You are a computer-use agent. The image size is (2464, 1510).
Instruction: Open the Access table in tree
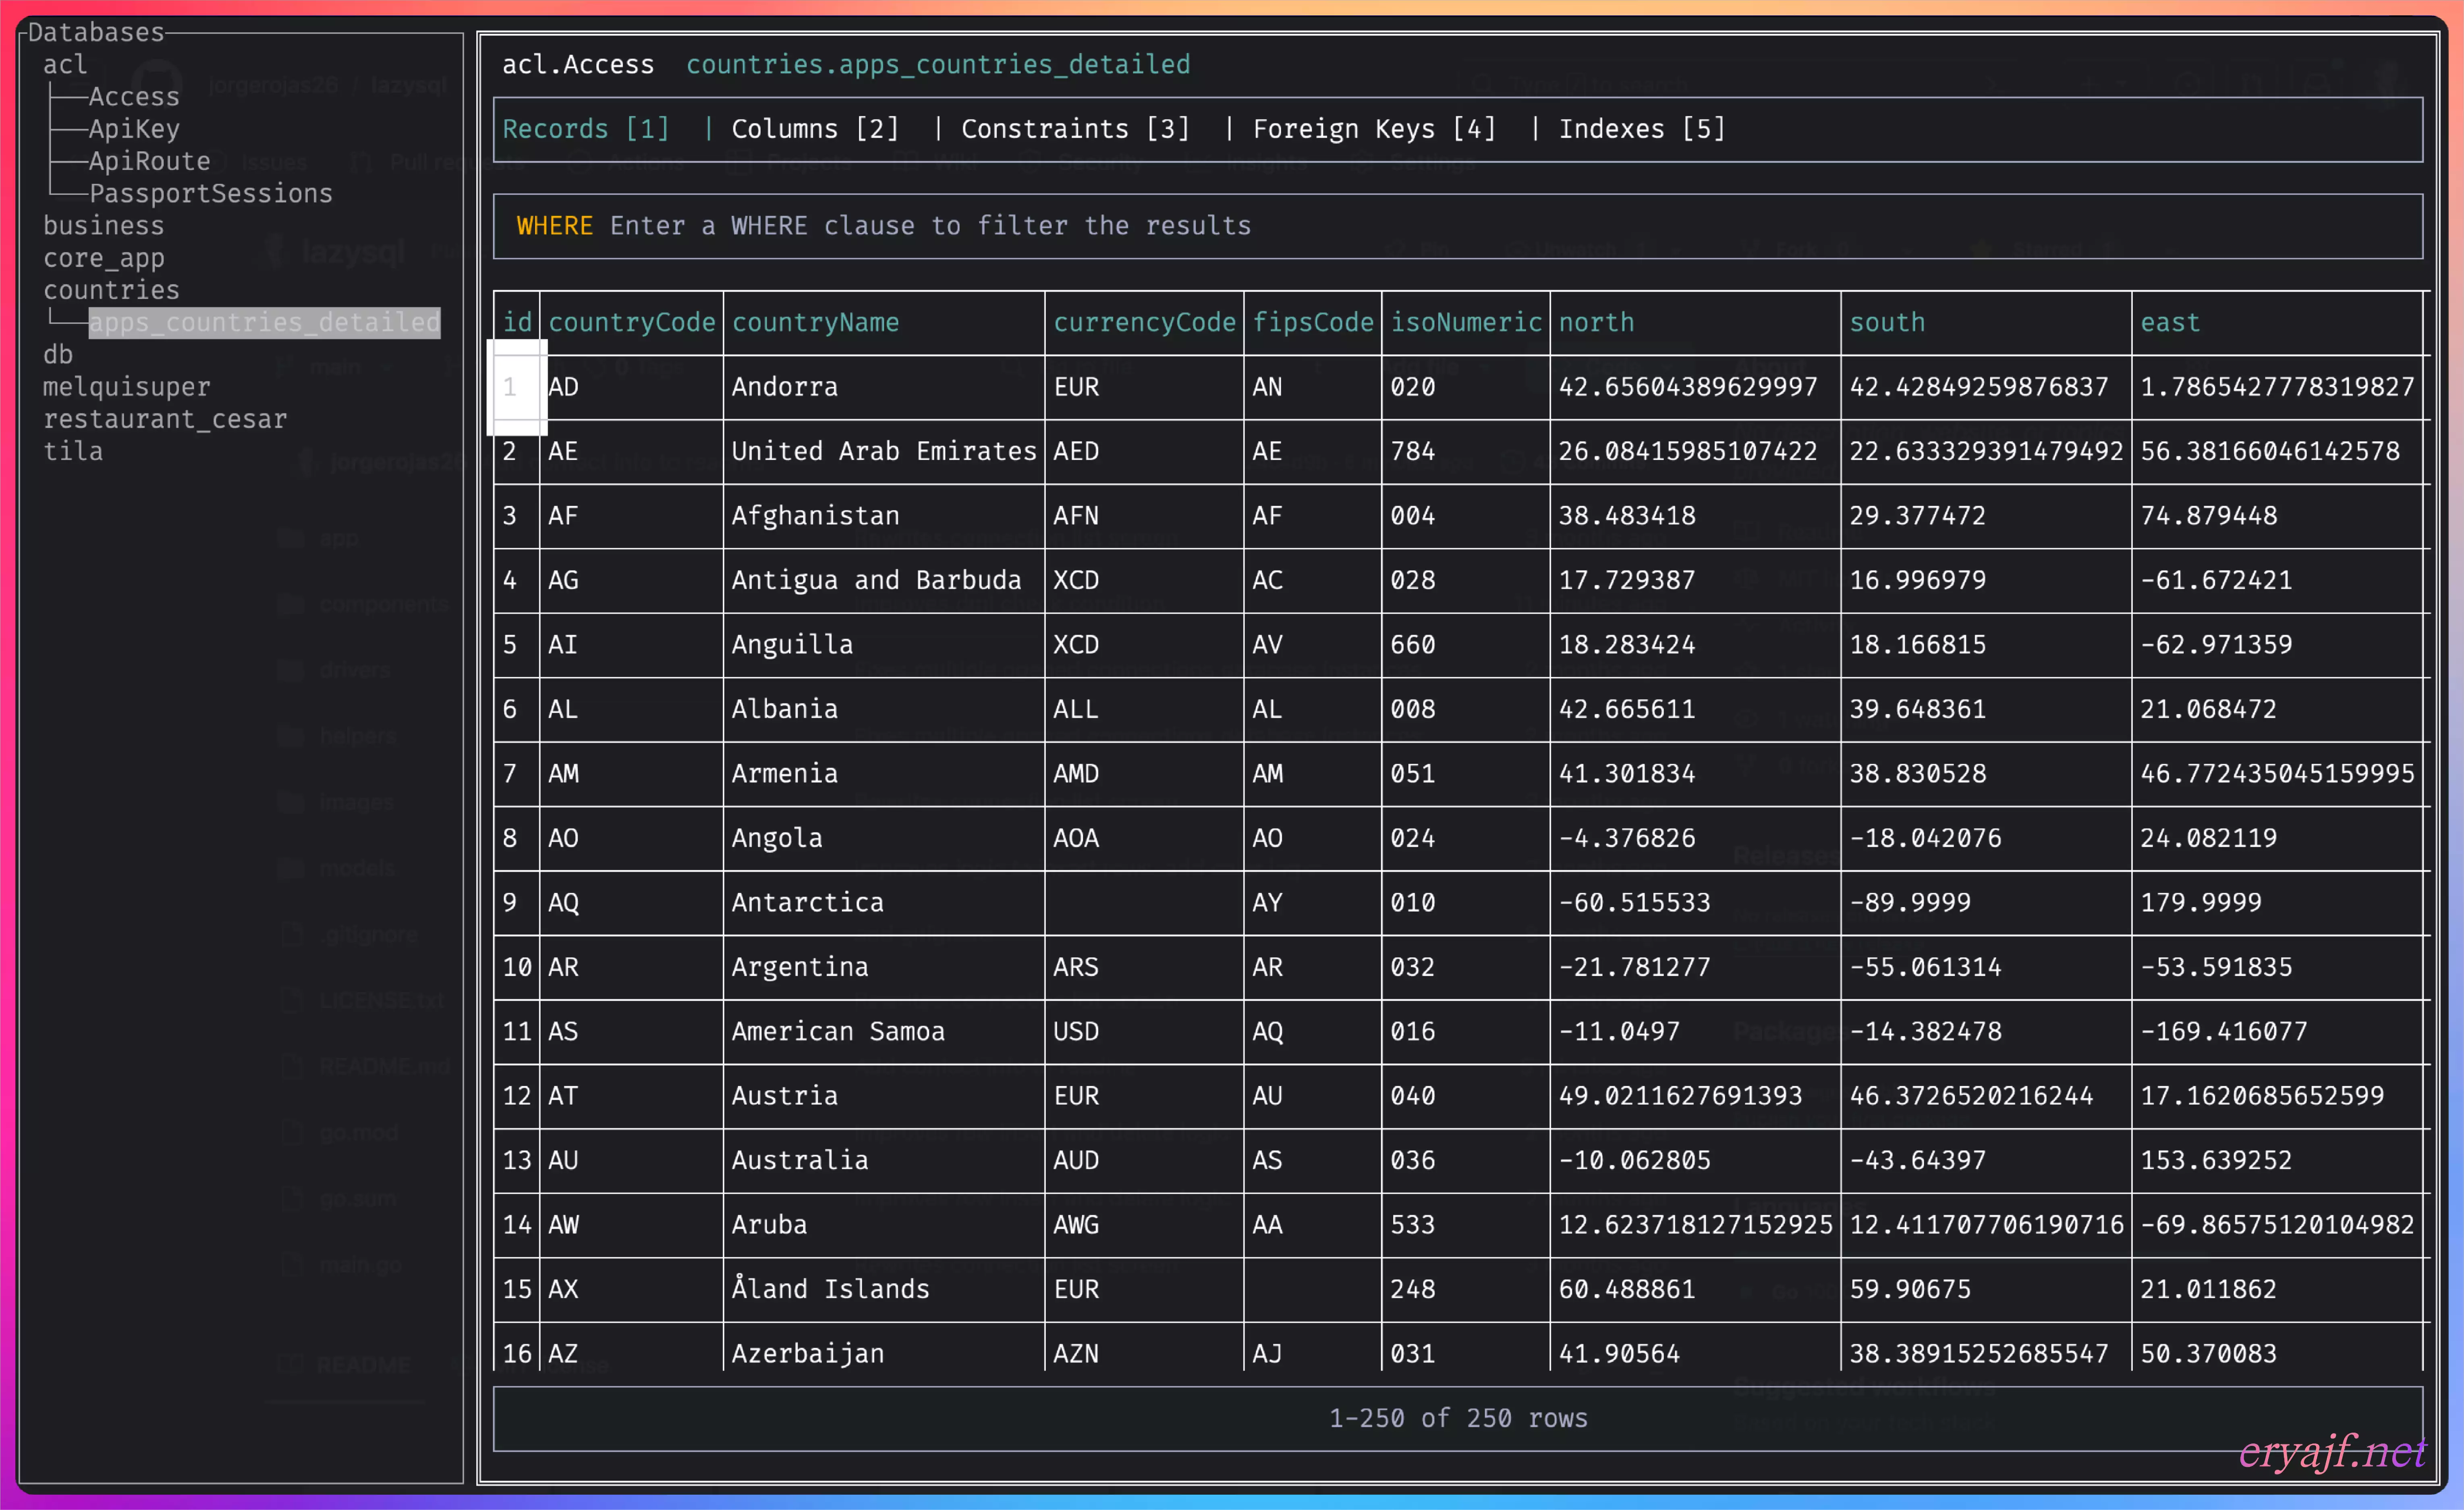(134, 97)
